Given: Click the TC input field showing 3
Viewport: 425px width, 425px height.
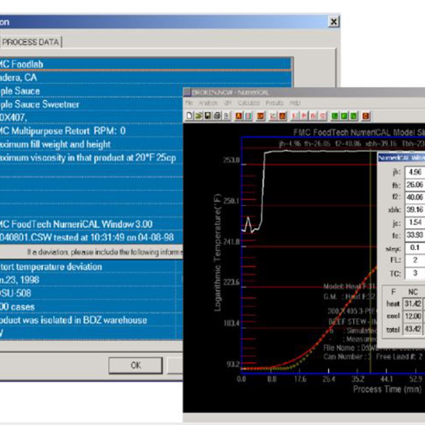Looking at the screenshot, I should tap(414, 273).
